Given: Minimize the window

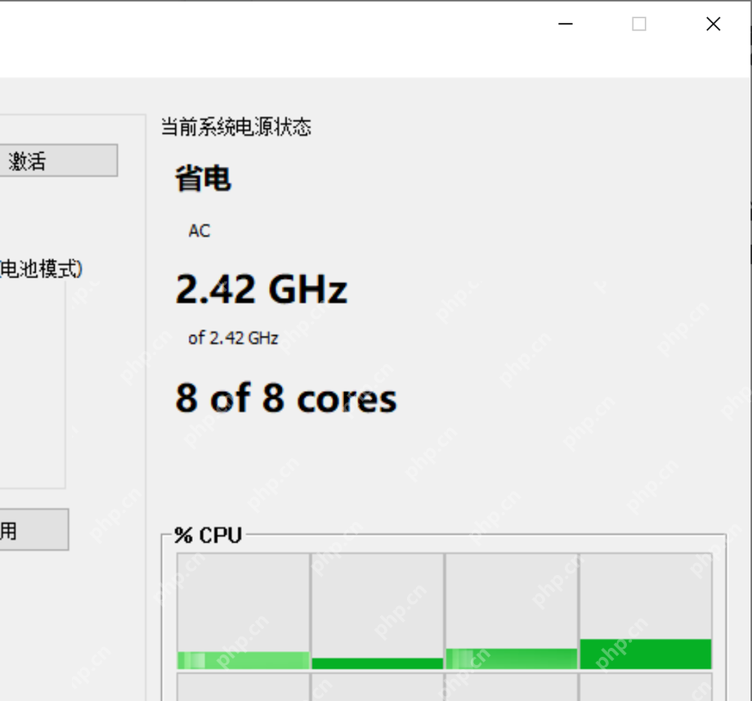Looking at the screenshot, I should 566,24.
